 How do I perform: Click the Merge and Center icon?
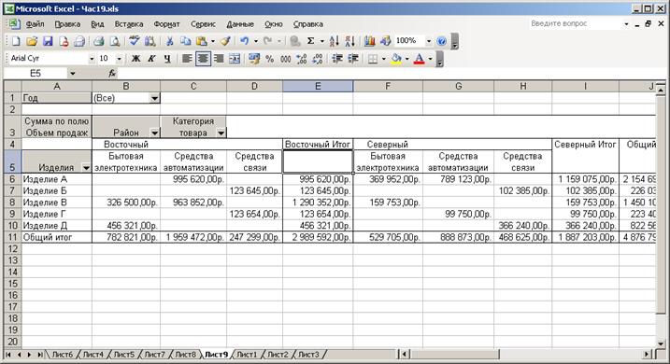click(235, 59)
